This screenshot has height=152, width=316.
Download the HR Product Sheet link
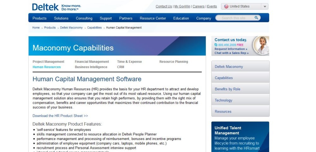[x=60, y=116]
